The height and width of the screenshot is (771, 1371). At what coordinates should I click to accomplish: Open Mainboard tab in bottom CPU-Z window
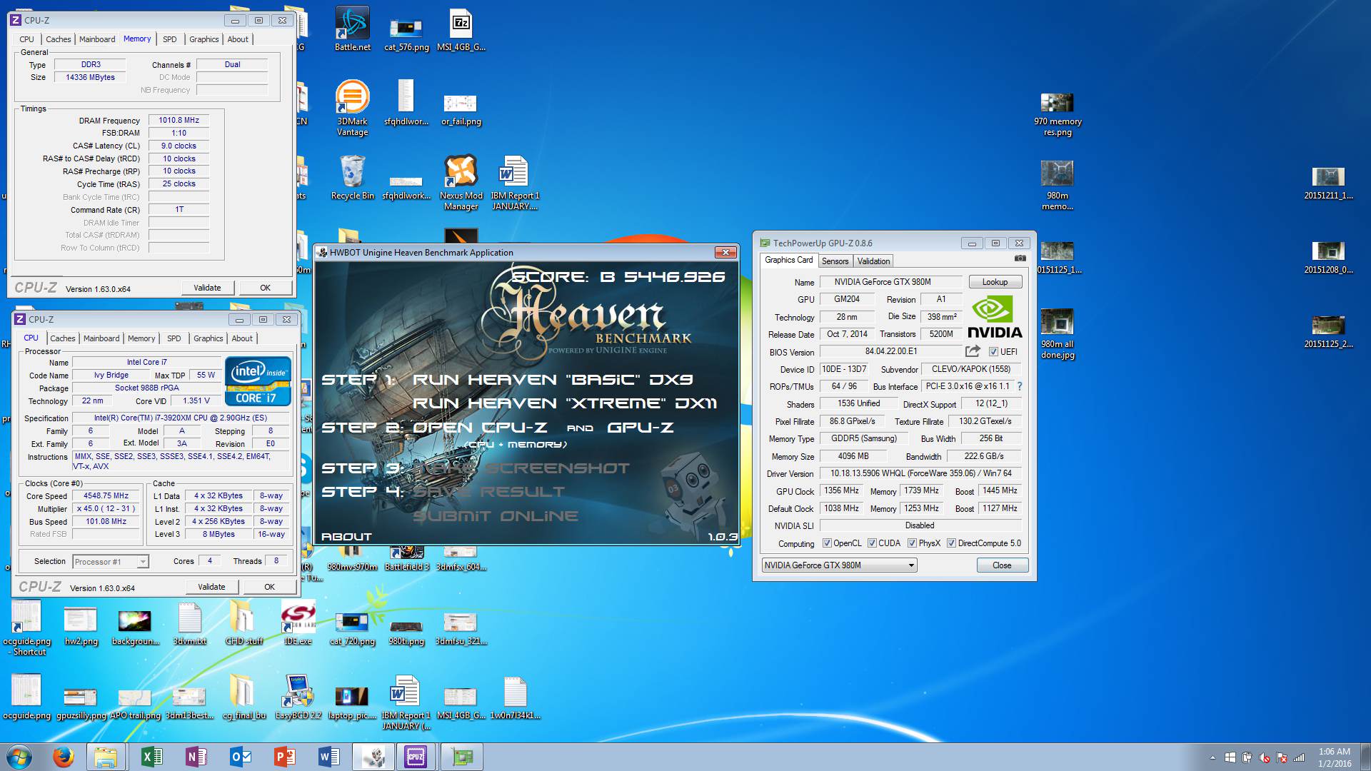pos(101,338)
